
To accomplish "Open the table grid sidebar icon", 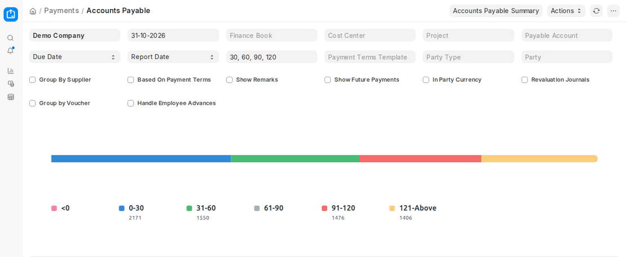I will [x=11, y=97].
